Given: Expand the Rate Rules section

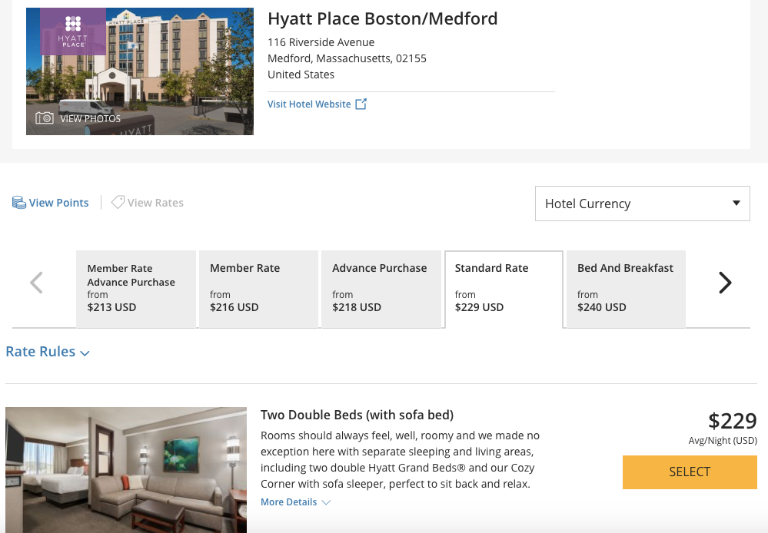Looking at the screenshot, I should pos(48,352).
